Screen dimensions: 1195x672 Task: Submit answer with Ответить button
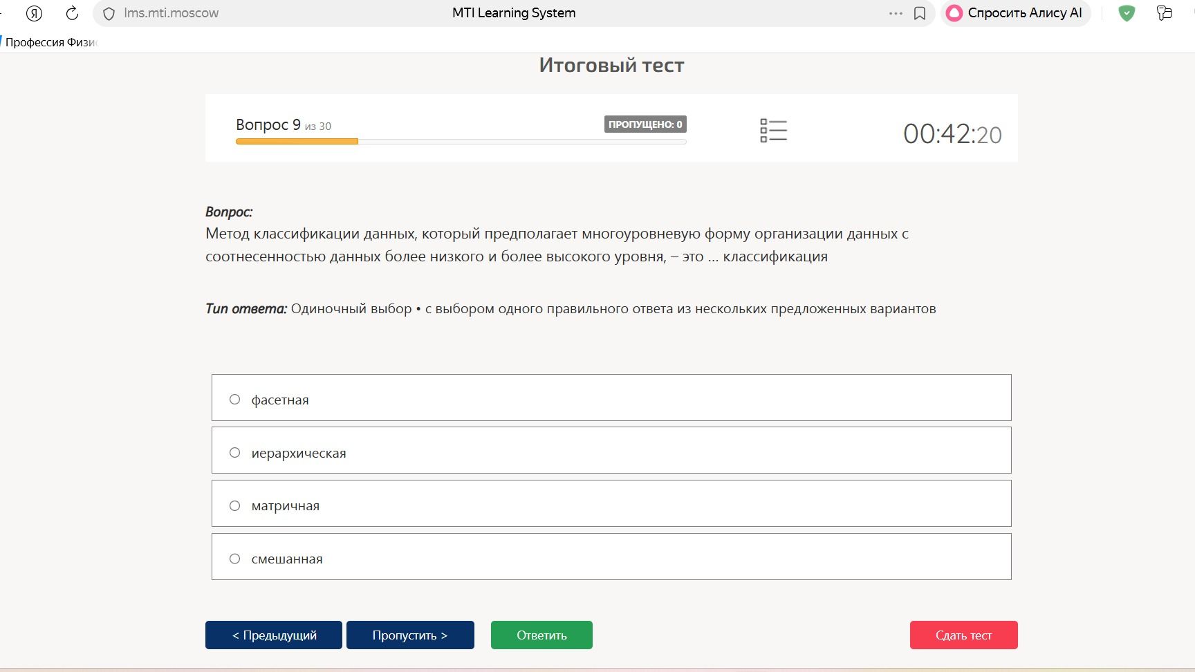point(541,635)
